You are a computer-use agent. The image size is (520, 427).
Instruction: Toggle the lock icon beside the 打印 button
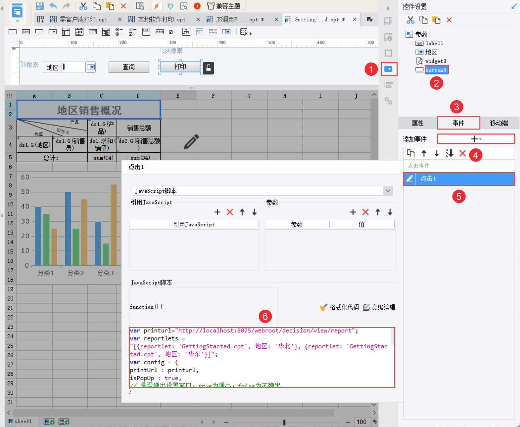pos(209,68)
